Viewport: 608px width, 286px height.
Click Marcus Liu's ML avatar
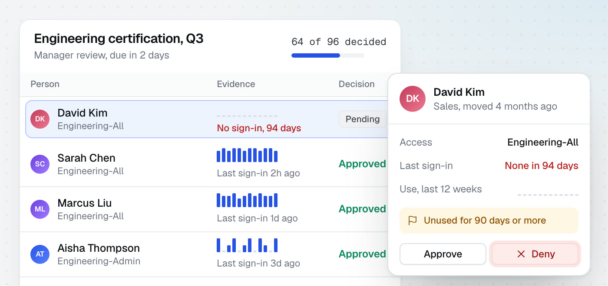point(40,209)
